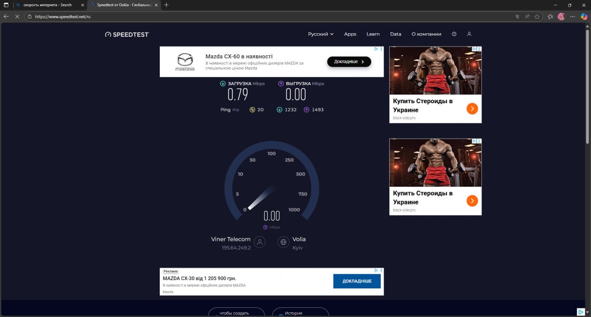
Task: Click the download arrow icon beside ЗАГРУЗКА
Action: click(223, 84)
